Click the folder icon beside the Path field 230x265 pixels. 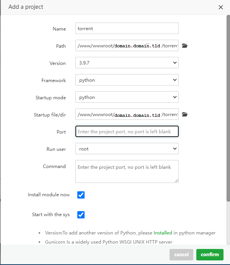click(185, 46)
